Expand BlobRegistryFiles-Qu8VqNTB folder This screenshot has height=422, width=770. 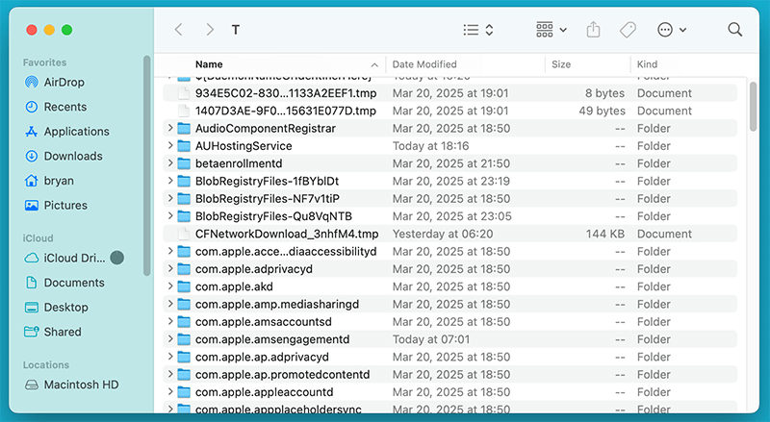click(170, 216)
